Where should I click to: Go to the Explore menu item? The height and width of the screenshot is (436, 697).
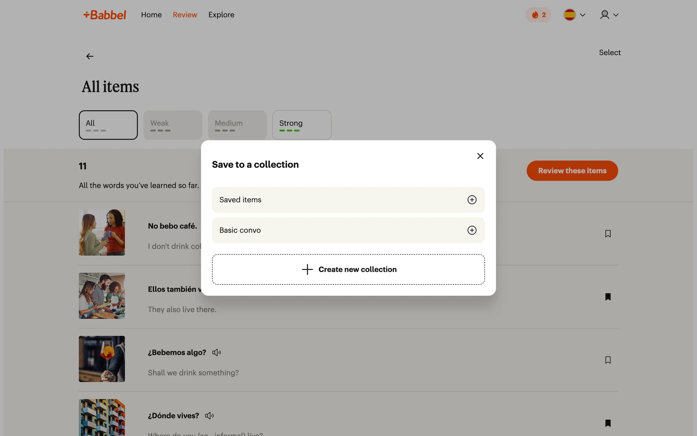pyautogui.click(x=221, y=15)
